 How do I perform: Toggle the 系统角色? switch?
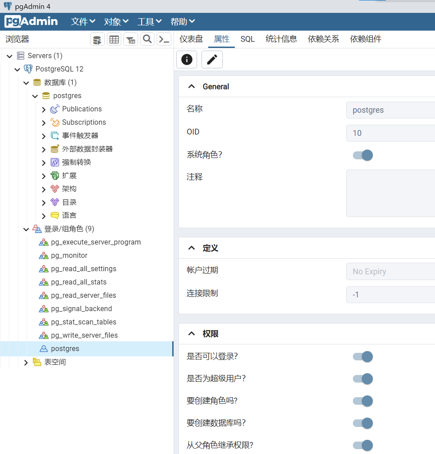(x=363, y=155)
